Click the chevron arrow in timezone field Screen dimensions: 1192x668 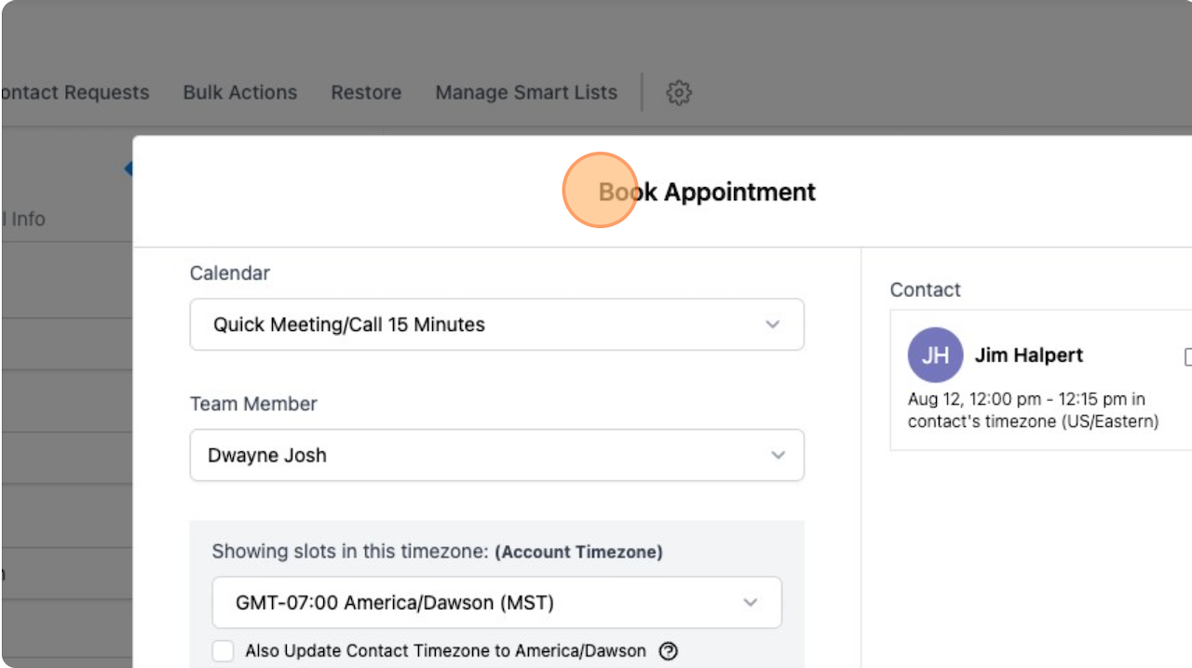click(751, 603)
